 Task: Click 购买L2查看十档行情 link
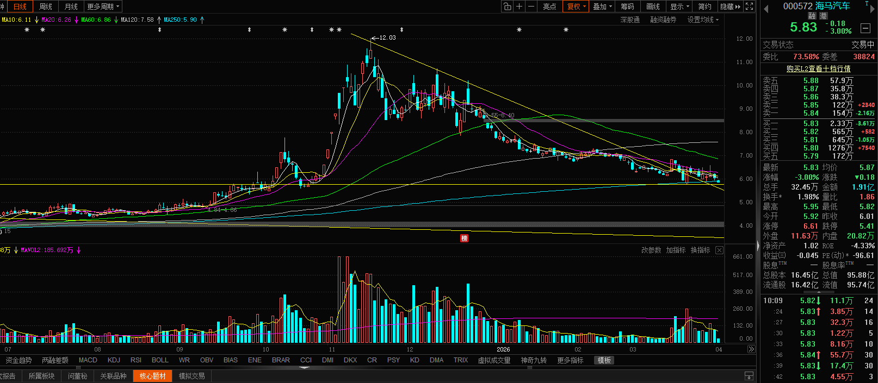coord(818,68)
